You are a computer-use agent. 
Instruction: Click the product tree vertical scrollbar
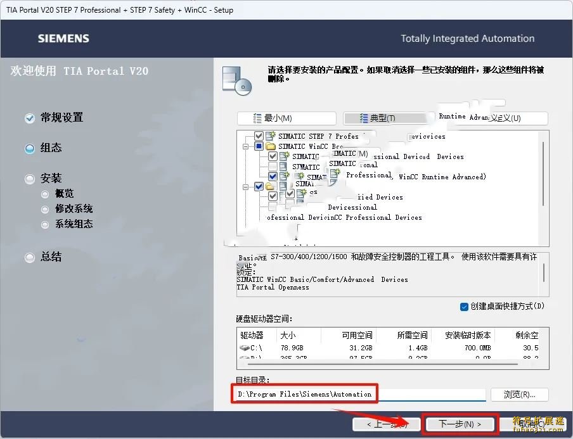pyautogui.click(x=543, y=174)
